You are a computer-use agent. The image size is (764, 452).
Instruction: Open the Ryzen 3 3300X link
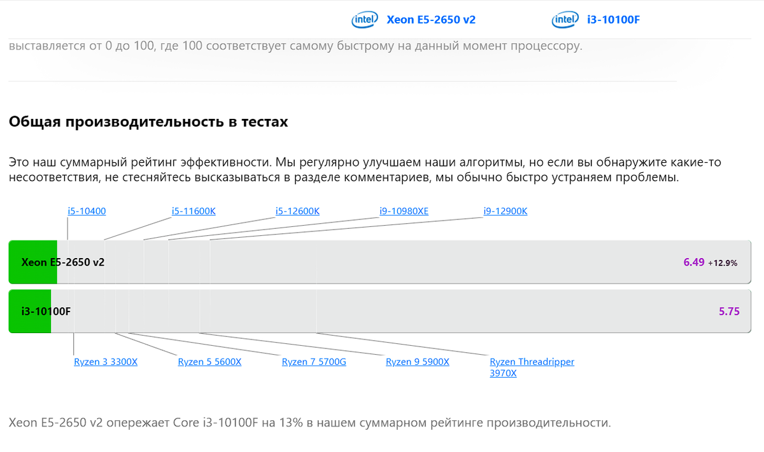pos(106,362)
